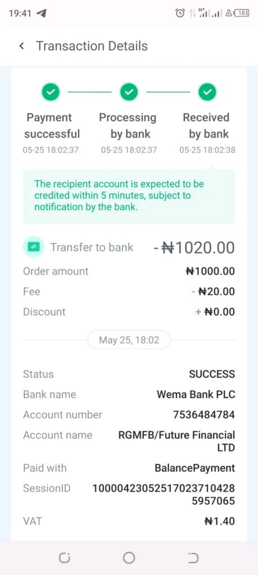Tap the Telegram notification icon in status bar

42,13
